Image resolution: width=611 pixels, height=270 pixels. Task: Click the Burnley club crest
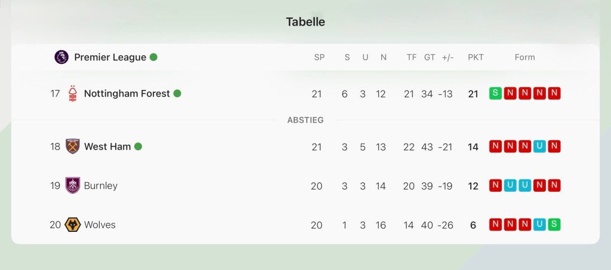(73, 185)
